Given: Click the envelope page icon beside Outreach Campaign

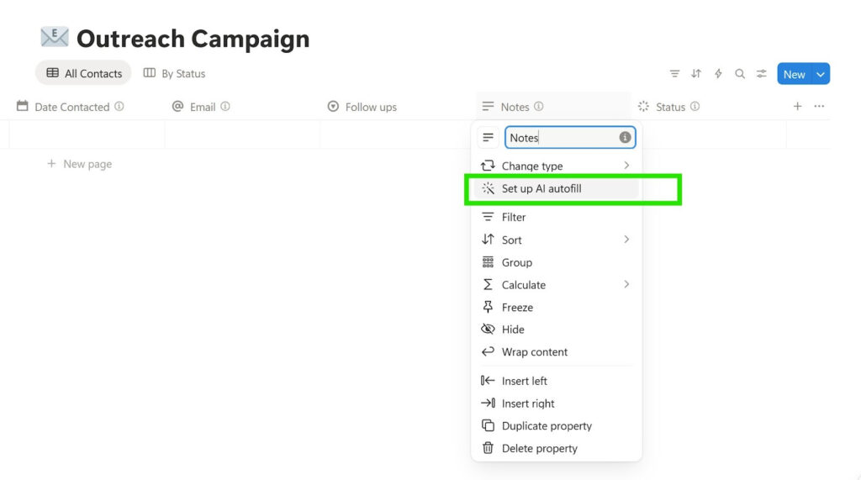Looking at the screenshot, I should 55,37.
